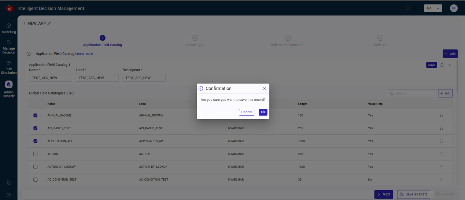Viewport: 465px width, 200px height.
Task: Click the Next button
Action: coord(384,194)
